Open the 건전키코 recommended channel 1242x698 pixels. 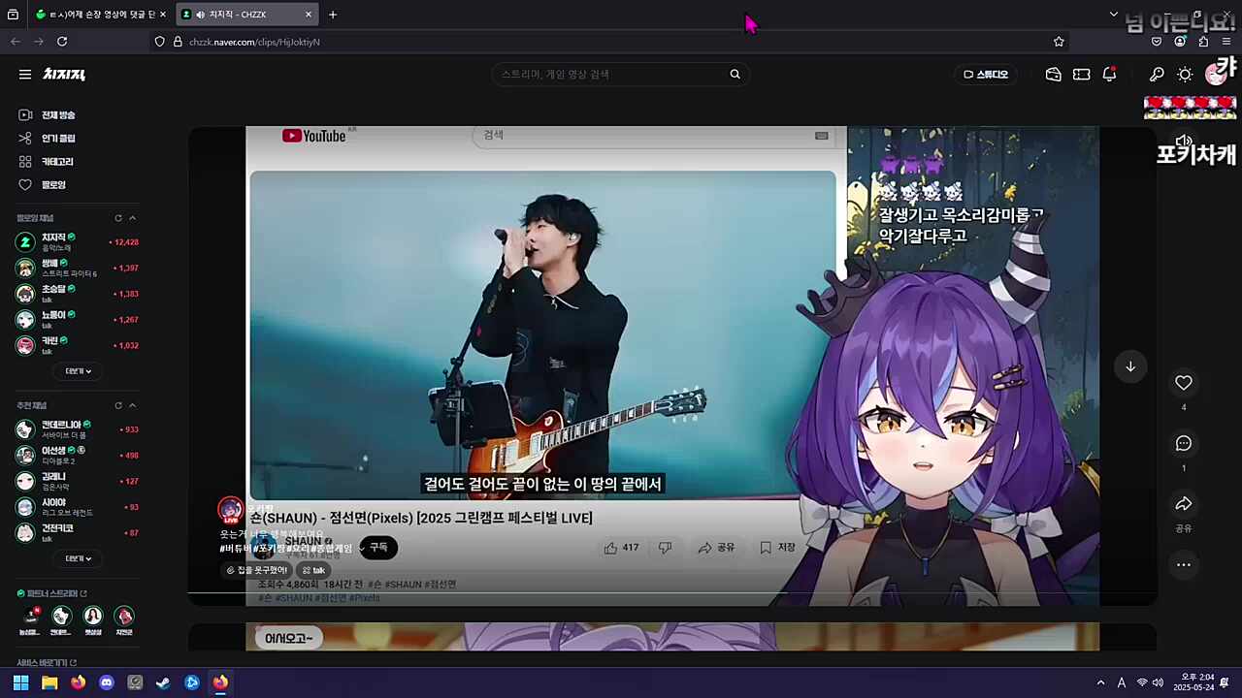click(78, 533)
